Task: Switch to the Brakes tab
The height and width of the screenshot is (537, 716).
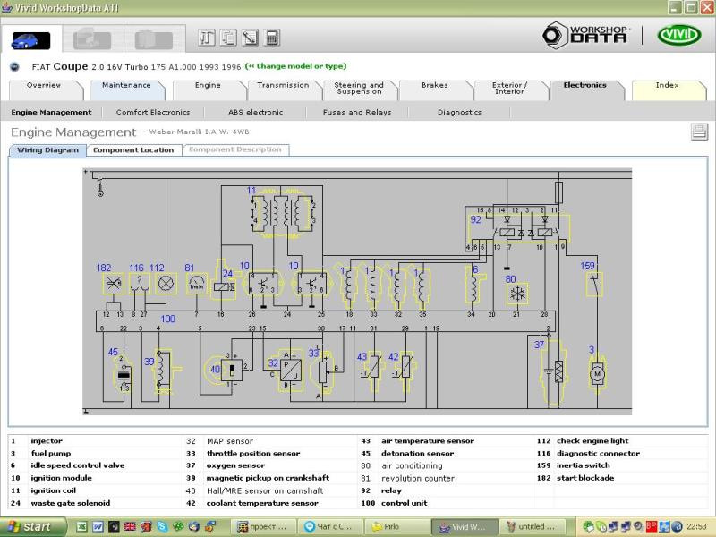Action: click(435, 86)
